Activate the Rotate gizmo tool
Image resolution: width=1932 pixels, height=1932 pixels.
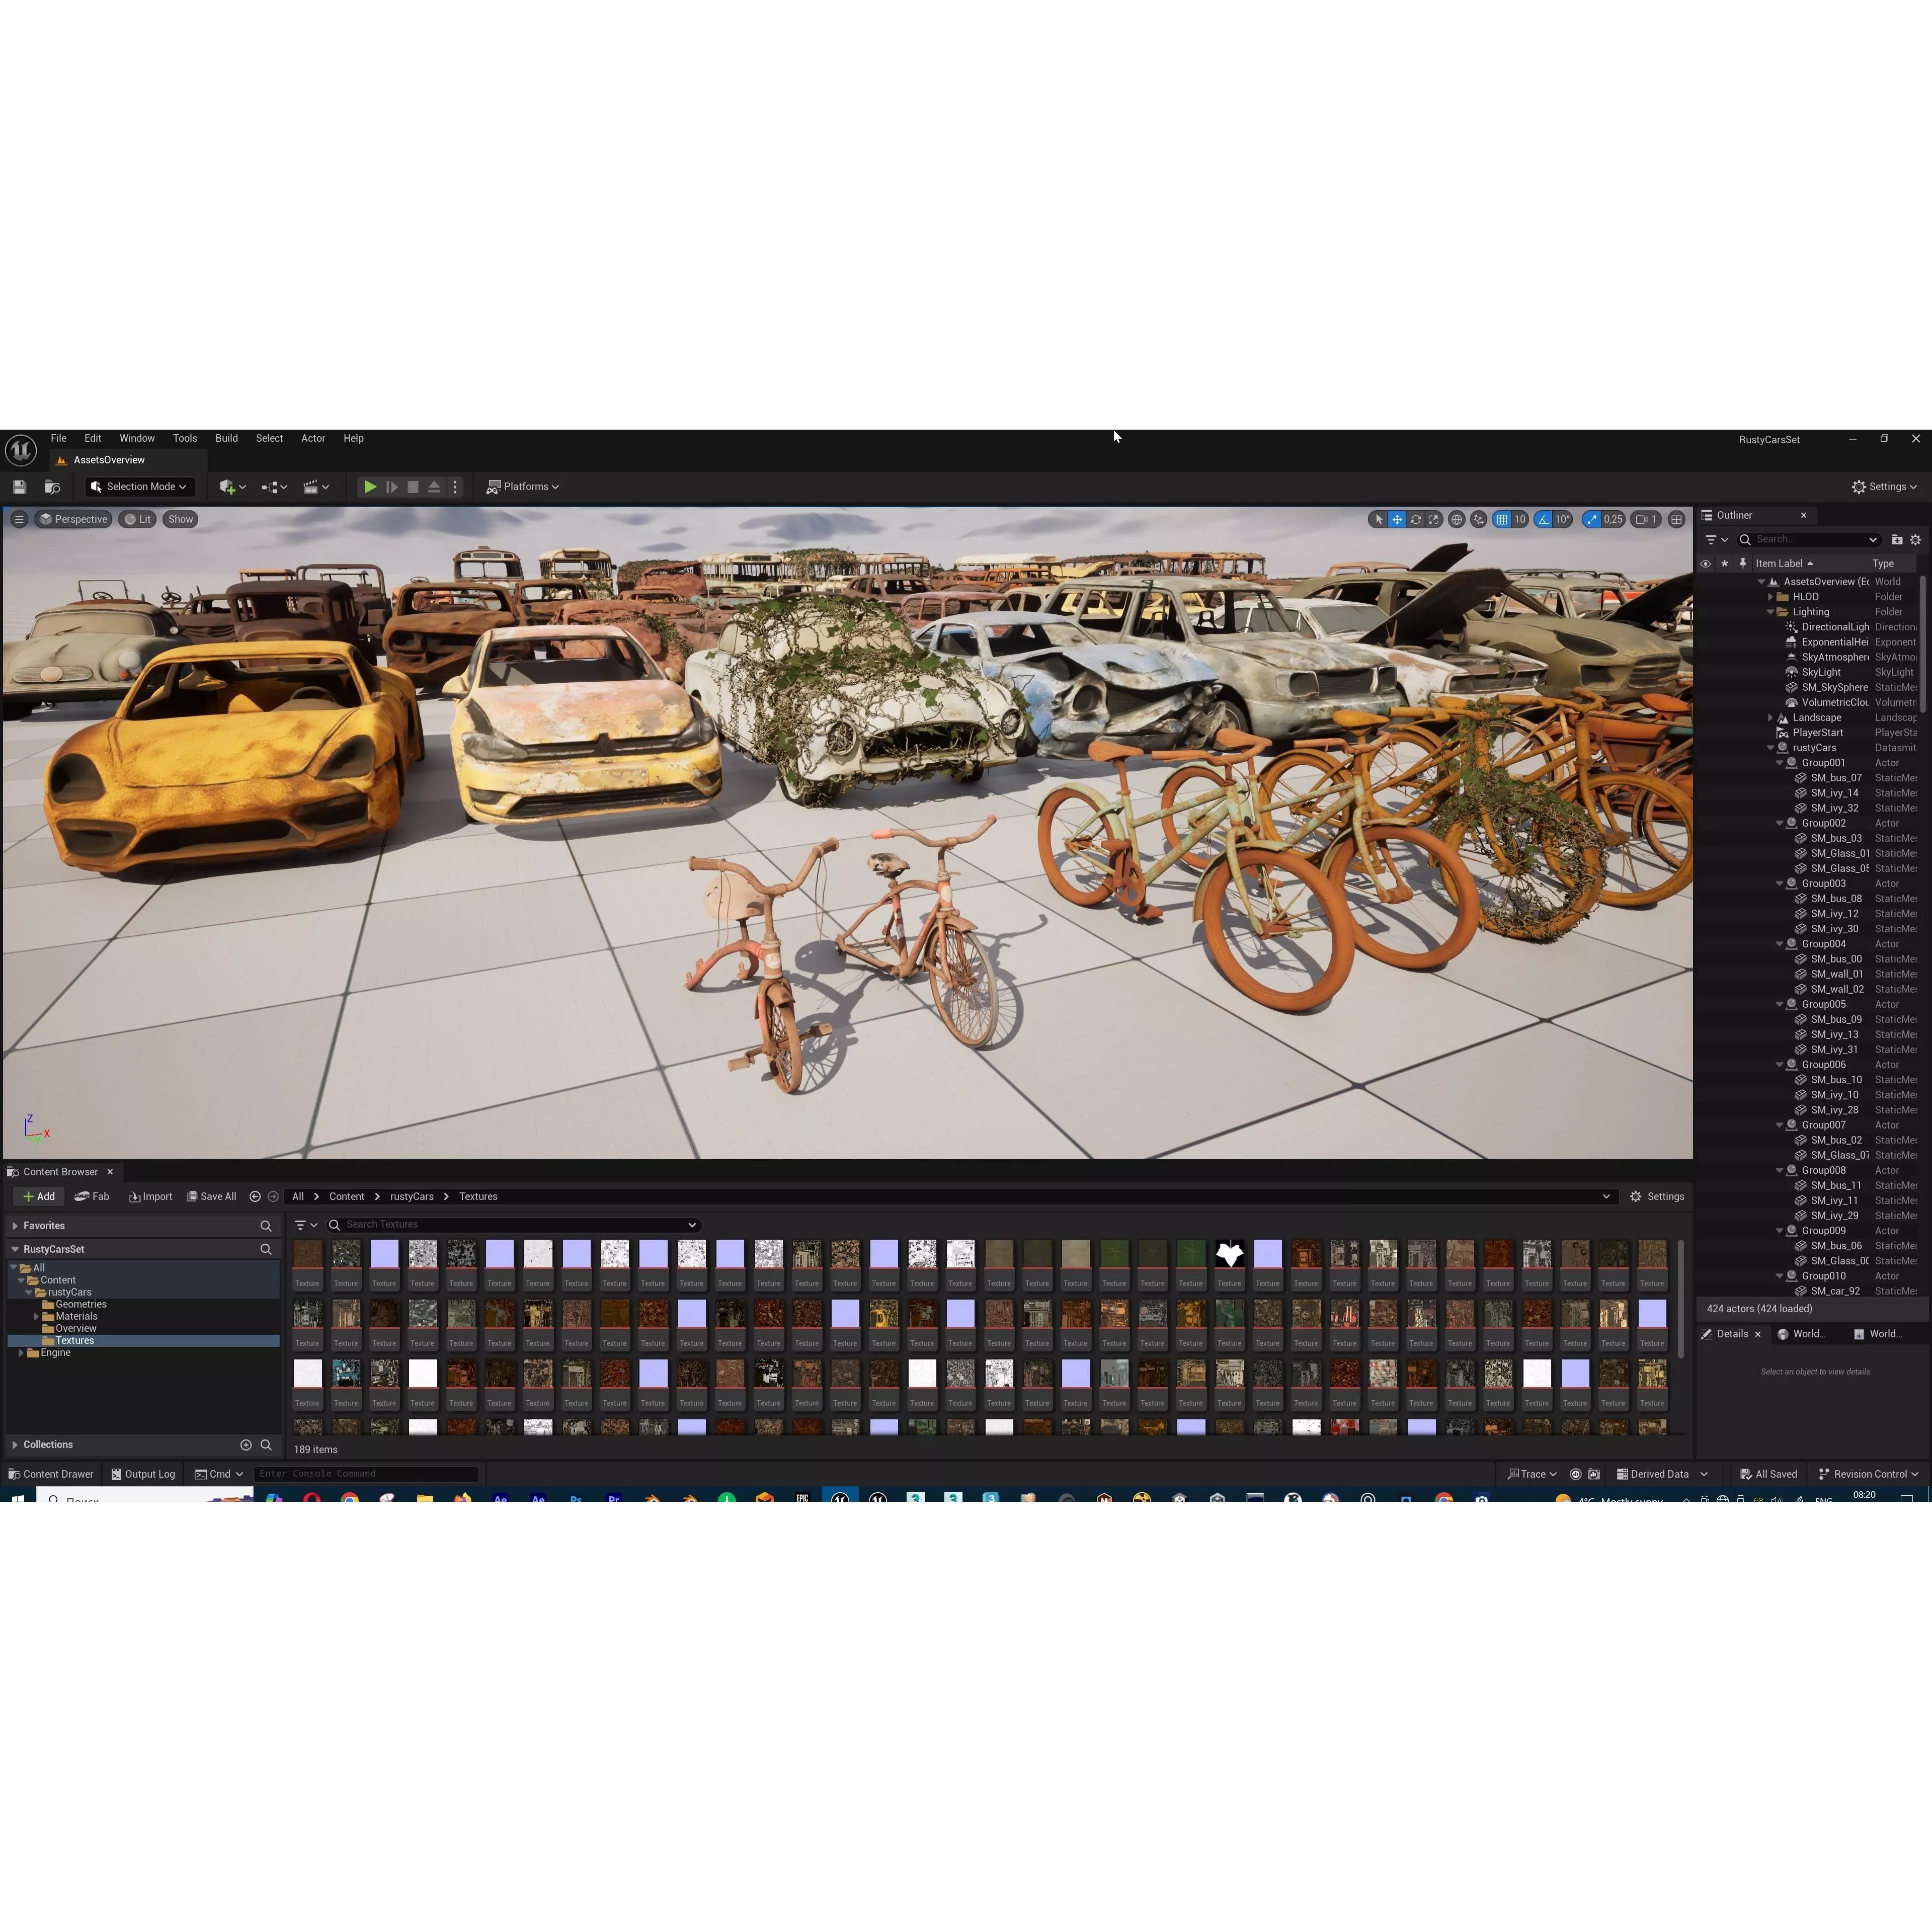pyautogui.click(x=1416, y=519)
